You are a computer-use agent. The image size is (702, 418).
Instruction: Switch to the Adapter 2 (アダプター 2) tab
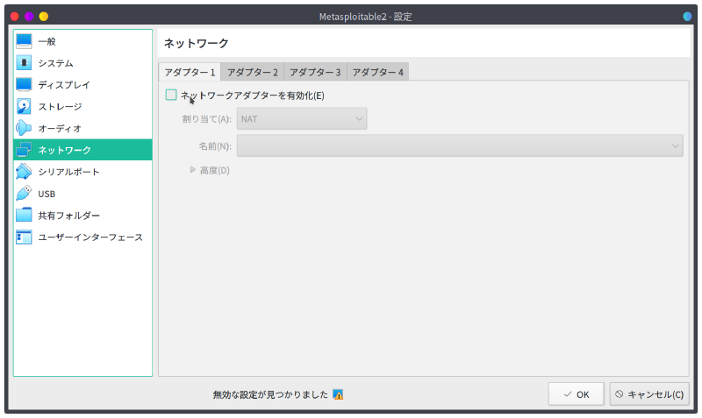pyautogui.click(x=253, y=72)
